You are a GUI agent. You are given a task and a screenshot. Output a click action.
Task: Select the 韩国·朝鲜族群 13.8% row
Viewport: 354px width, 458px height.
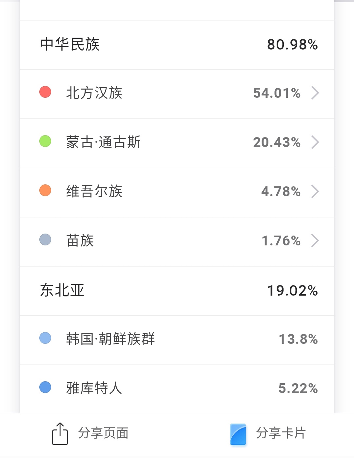coord(177,339)
